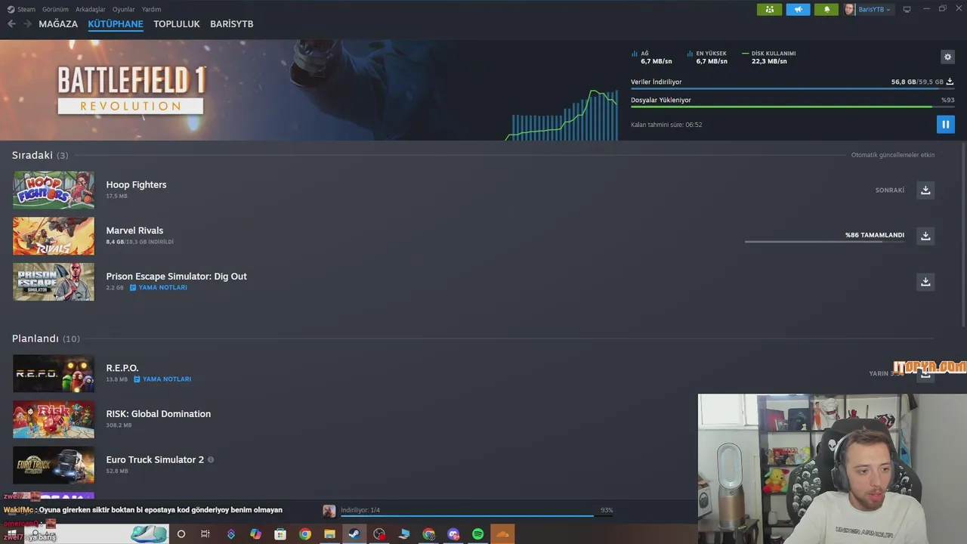
Task: Open Copilot from the taskbar
Action: [255, 534]
